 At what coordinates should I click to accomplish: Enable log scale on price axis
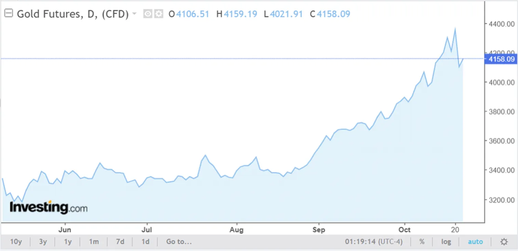click(446, 242)
